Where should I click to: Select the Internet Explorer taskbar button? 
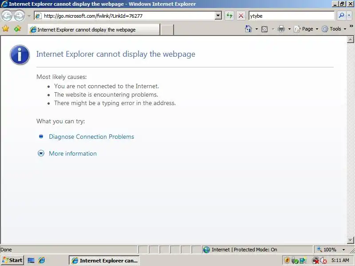click(104, 261)
